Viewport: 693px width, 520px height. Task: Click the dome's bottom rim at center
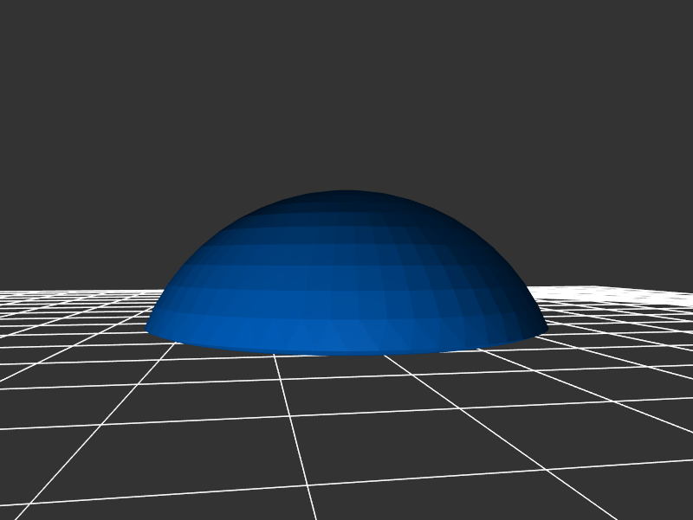(x=346, y=353)
